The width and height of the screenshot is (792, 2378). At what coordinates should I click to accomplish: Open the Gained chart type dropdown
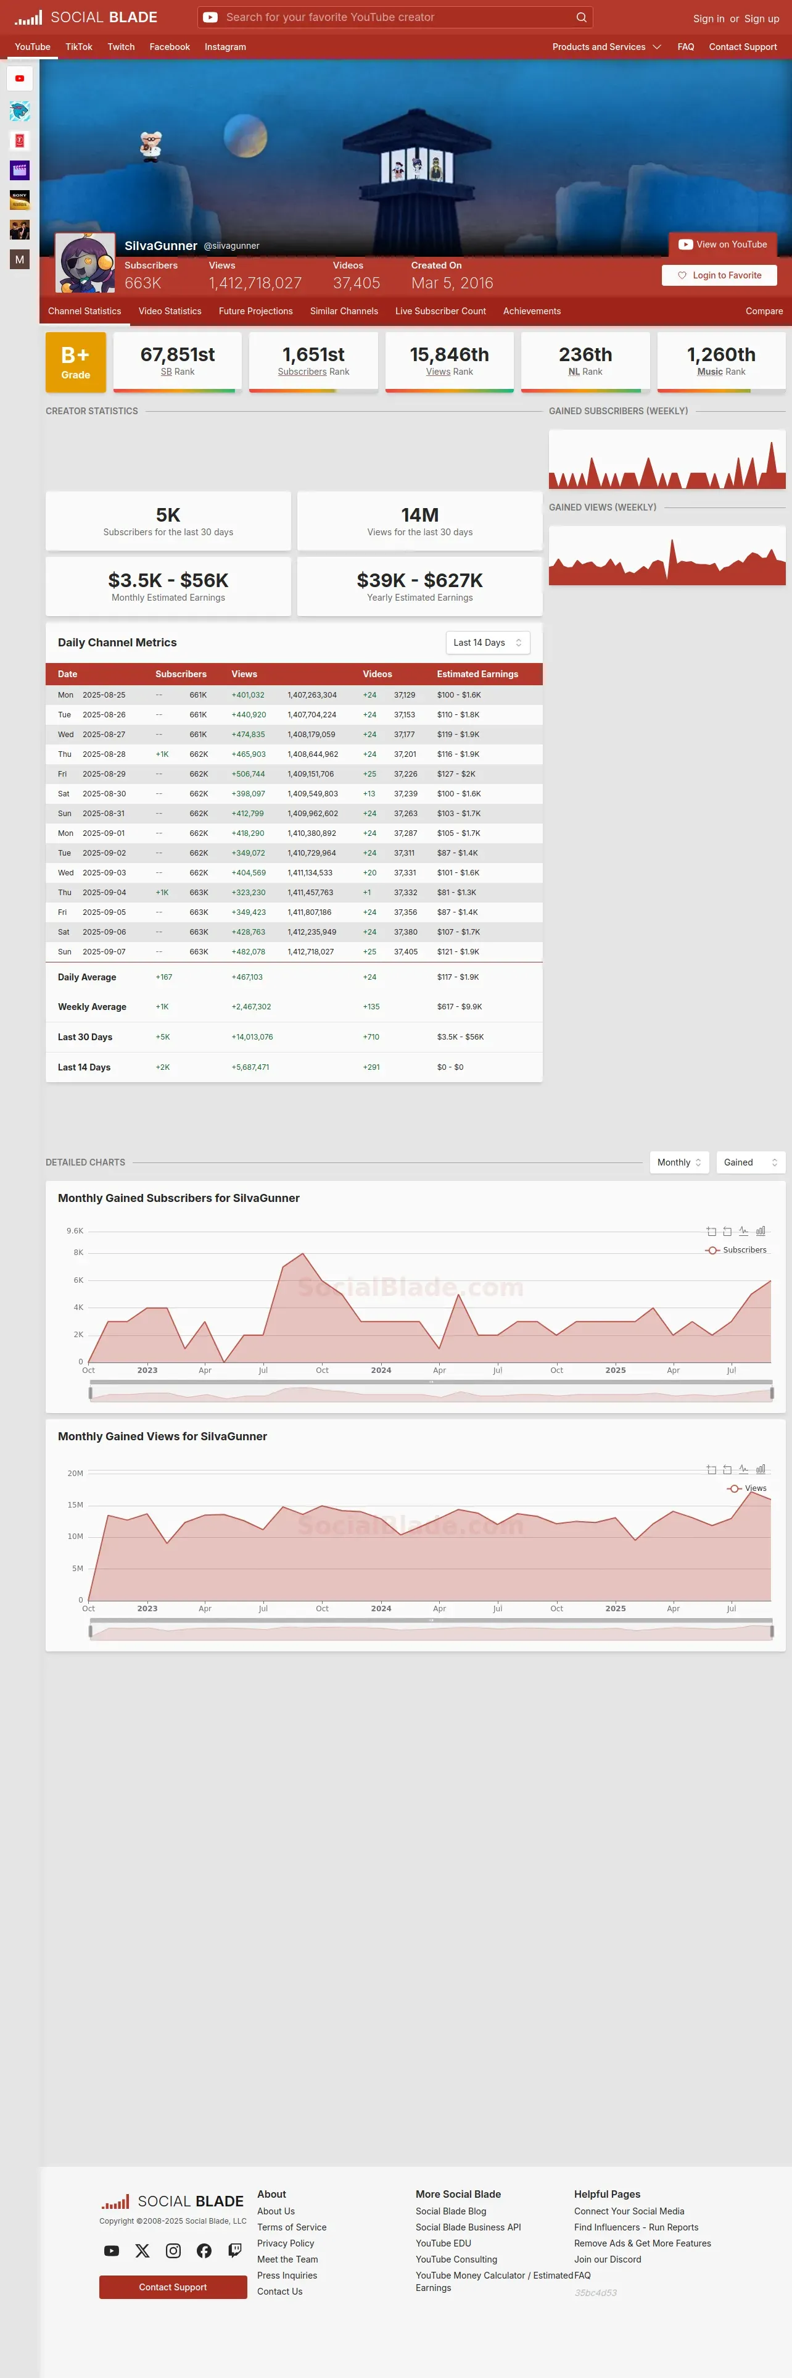(751, 1162)
